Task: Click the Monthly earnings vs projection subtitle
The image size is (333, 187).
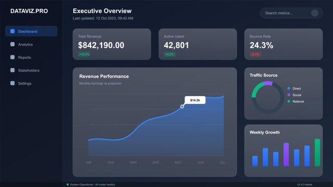Action: point(100,84)
